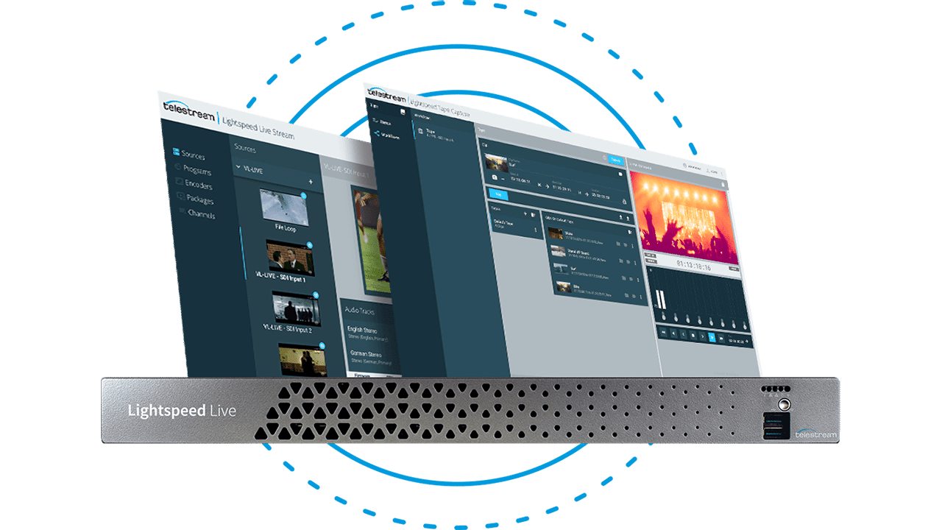This screenshot has height=530, width=942.
Task: Click the highlighted play transport button
Action: coord(712,337)
